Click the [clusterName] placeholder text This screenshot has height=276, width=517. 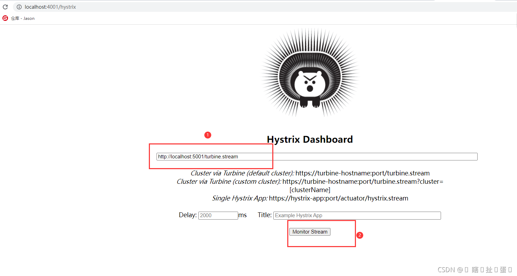310,190
